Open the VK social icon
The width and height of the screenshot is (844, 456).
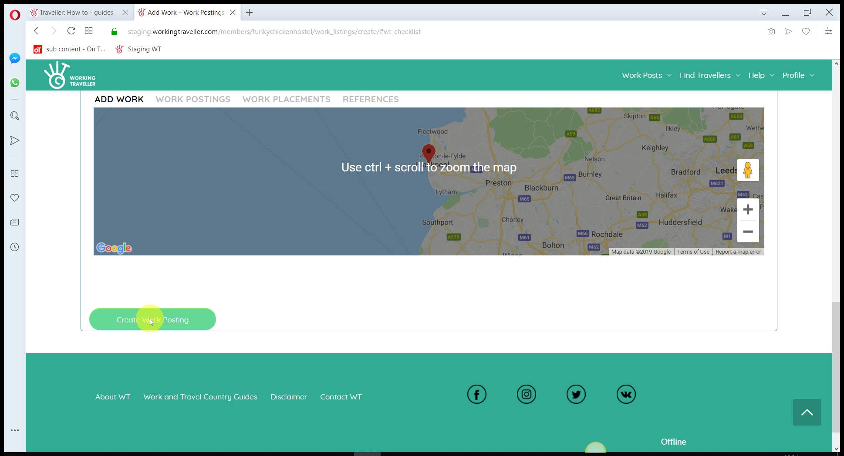(626, 395)
